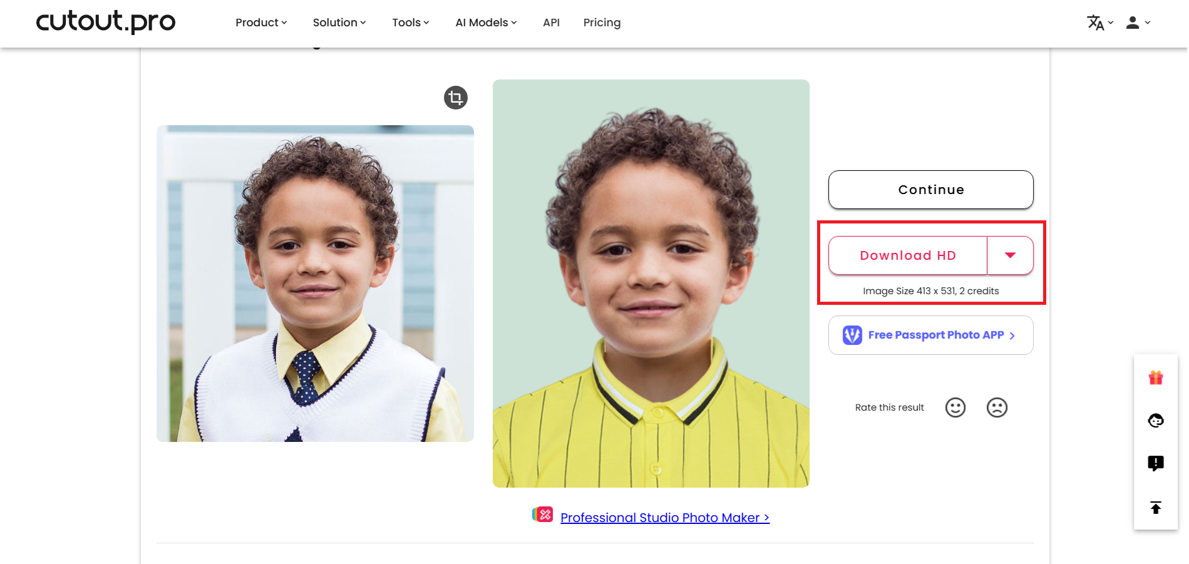The height and width of the screenshot is (564, 1189).
Task: Expand the Tools menu
Action: (x=409, y=23)
